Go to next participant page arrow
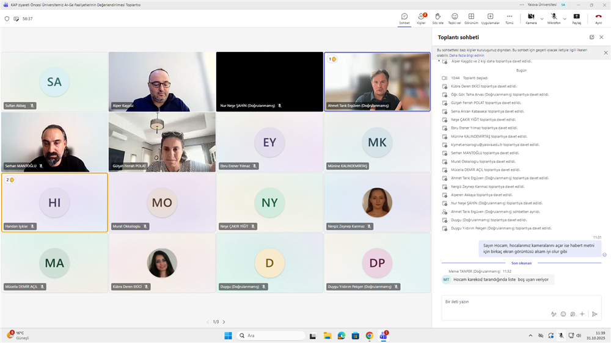This screenshot has height=343, width=611. pyautogui.click(x=224, y=322)
